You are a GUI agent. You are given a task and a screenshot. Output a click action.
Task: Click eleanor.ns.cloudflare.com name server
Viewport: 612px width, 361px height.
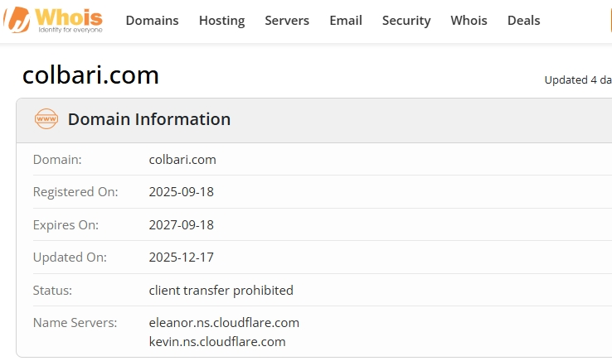[x=224, y=323]
